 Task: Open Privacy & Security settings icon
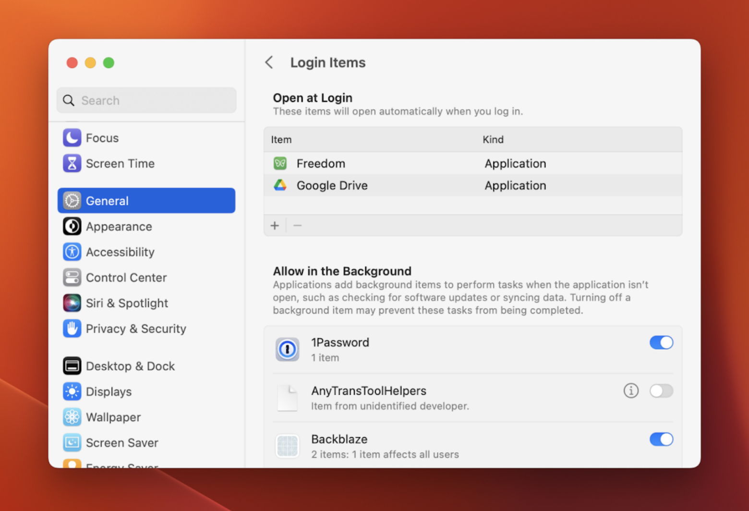72,328
